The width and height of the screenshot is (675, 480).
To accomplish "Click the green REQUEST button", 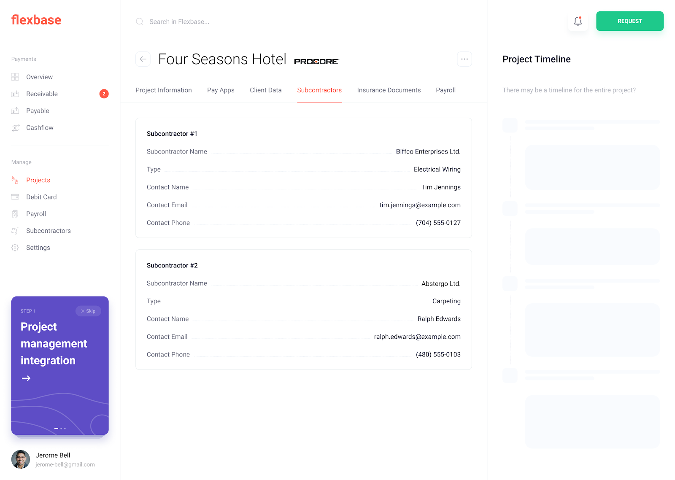I will click(x=630, y=21).
